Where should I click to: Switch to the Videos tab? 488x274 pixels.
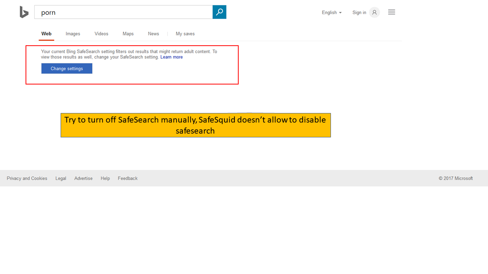click(101, 34)
